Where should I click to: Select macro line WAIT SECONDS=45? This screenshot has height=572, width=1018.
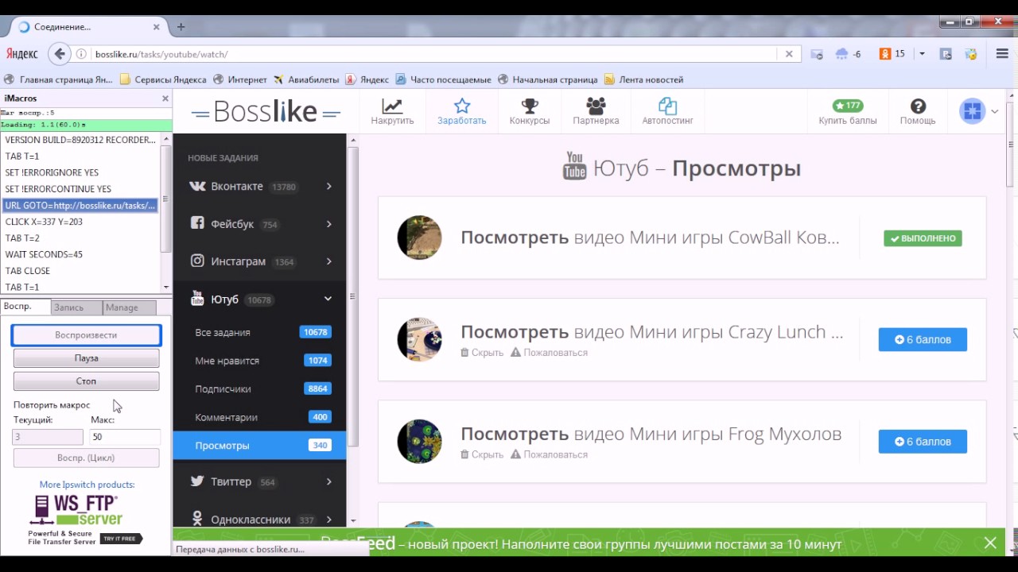[x=80, y=254]
